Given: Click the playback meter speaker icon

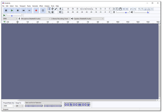Looking at the screenshot, I should [60, 12].
